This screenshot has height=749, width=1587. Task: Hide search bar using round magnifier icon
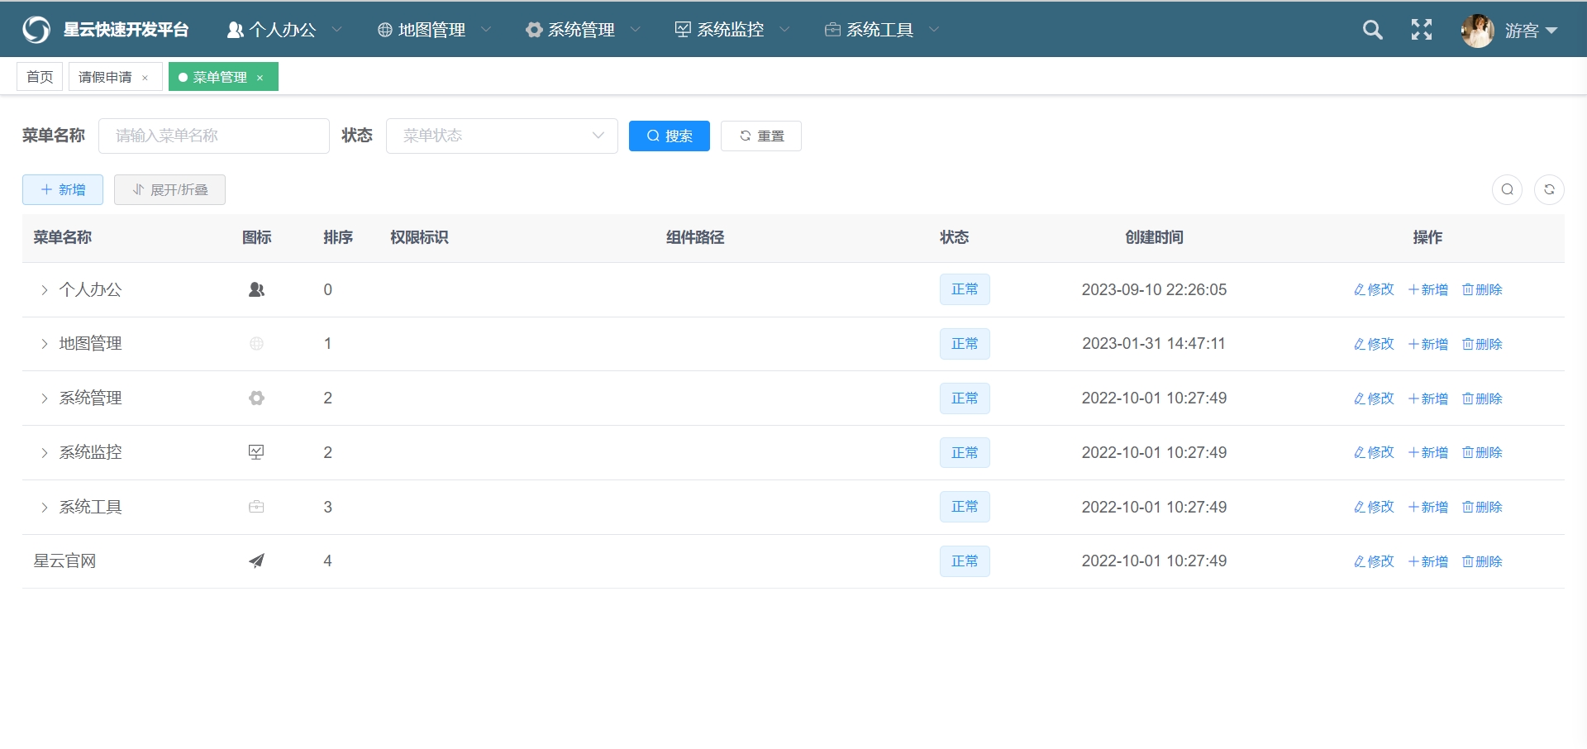1507,189
